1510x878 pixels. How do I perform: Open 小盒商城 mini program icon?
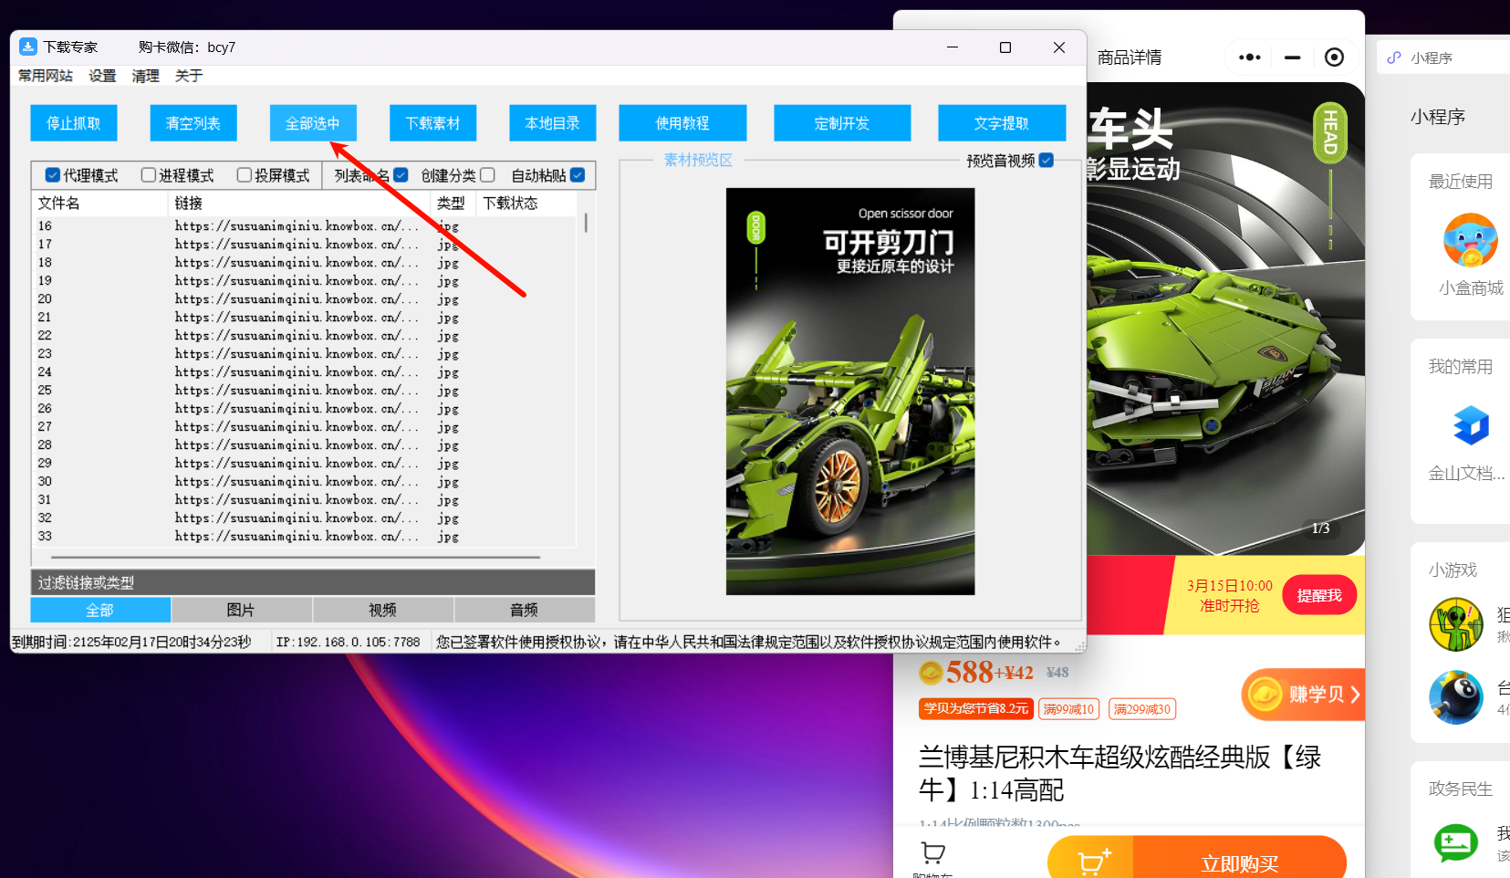pos(1471,240)
